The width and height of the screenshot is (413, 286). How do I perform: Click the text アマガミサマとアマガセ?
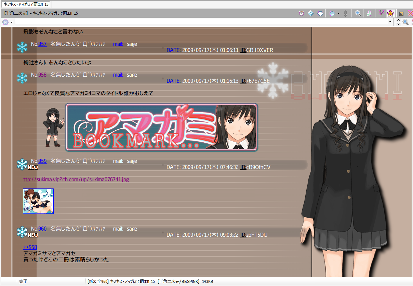[50, 253]
